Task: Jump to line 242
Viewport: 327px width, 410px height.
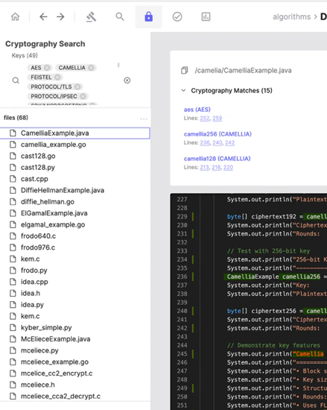Action: [x=230, y=143]
